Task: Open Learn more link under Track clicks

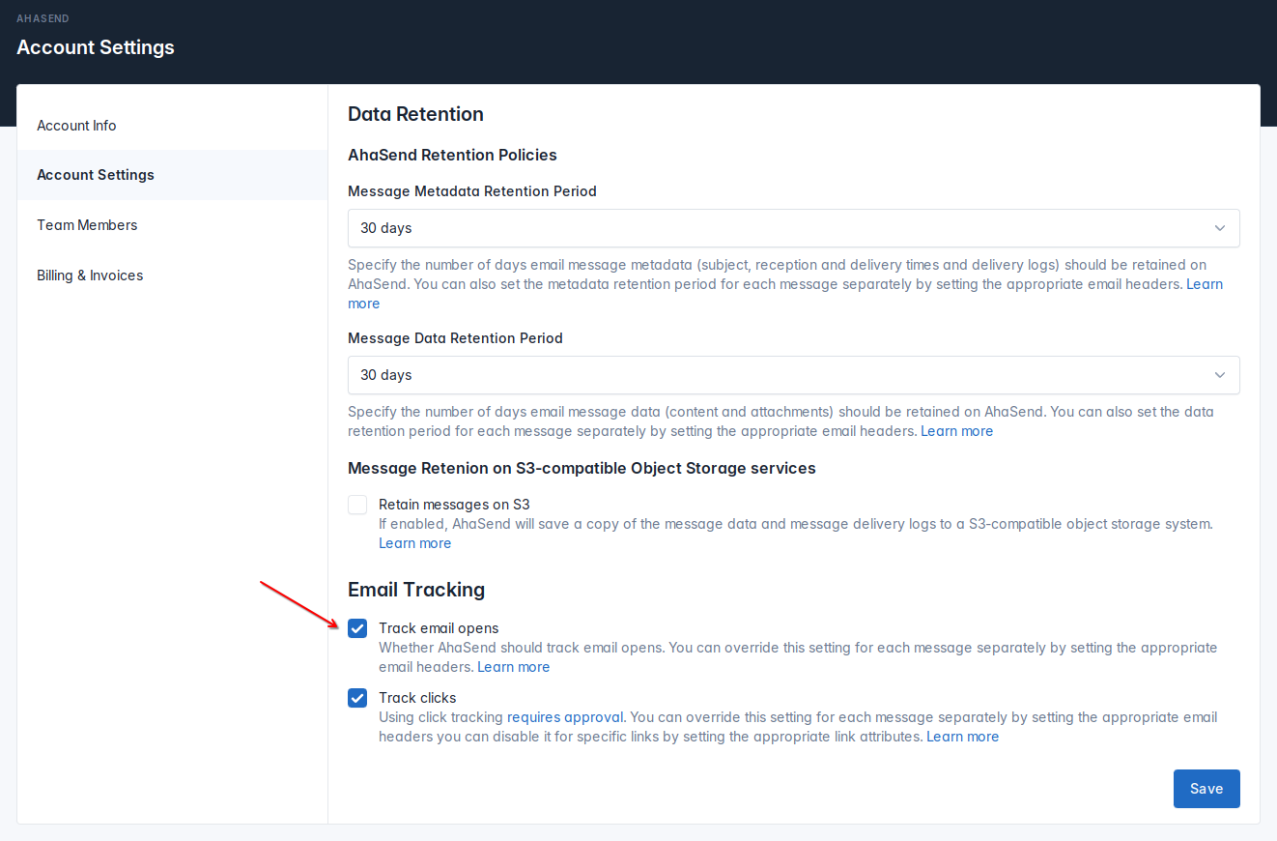Action: coord(962,737)
